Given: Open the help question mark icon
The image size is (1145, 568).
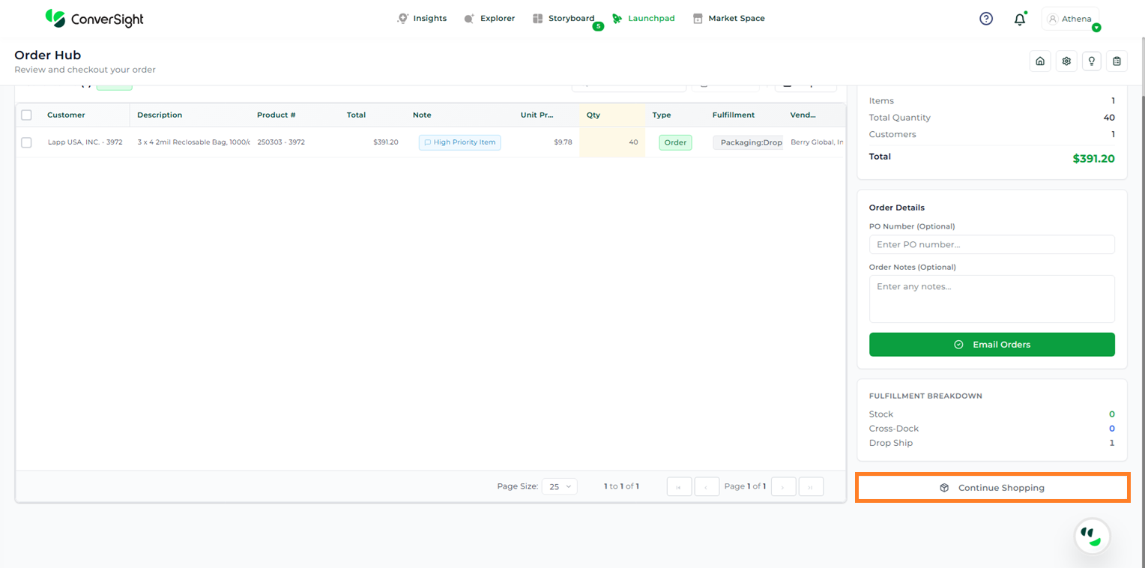Looking at the screenshot, I should (986, 19).
